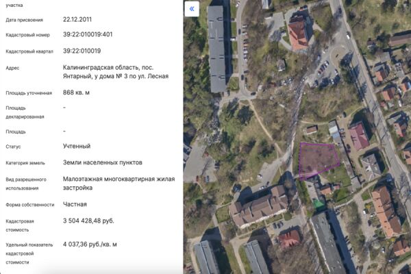Click ownership form value Частная
The width and height of the screenshot is (411, 274).
click(75, 204)
